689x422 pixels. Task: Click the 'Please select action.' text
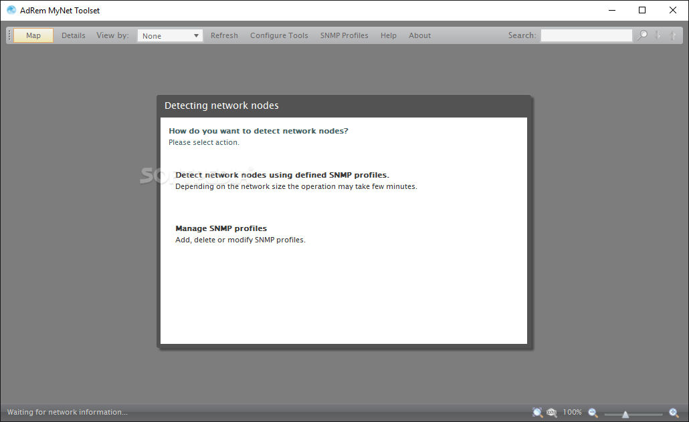[204, 143]
